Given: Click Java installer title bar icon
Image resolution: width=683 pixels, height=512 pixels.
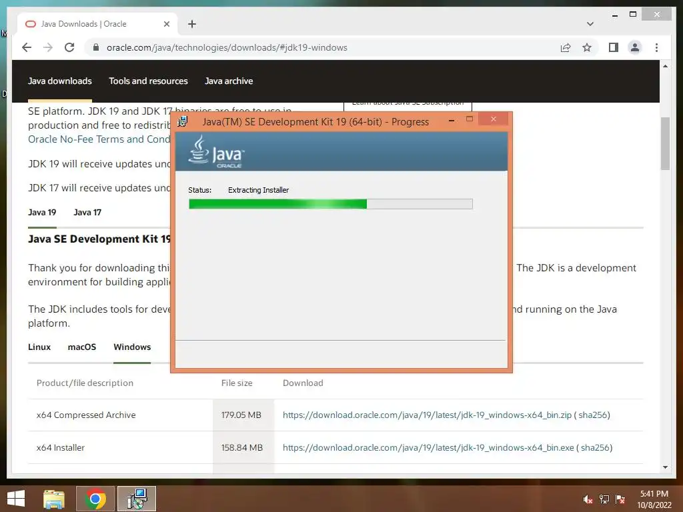Looking at the screenshot, I should tap(183, 121).
